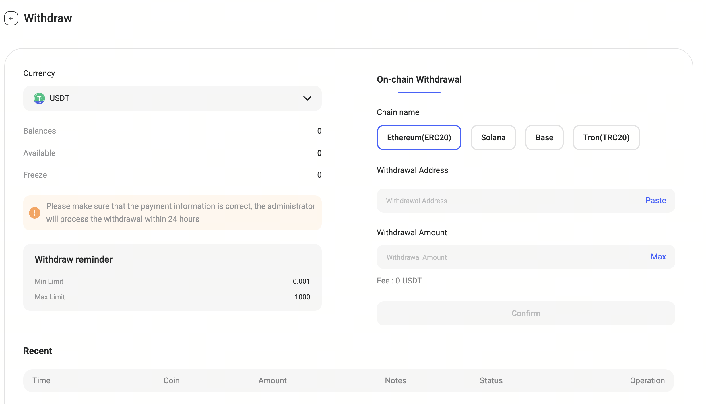The image size is (706, 404).
Task: Click the Operation column header
Action: [x=647, y=380]
